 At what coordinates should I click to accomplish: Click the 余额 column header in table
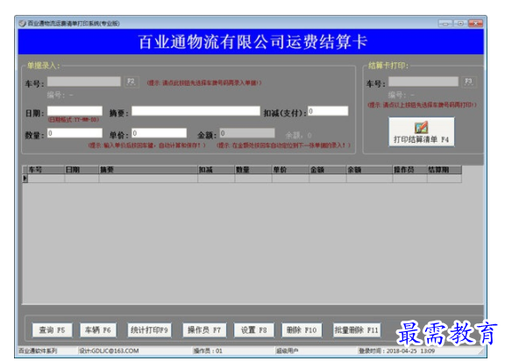point(369,170)
